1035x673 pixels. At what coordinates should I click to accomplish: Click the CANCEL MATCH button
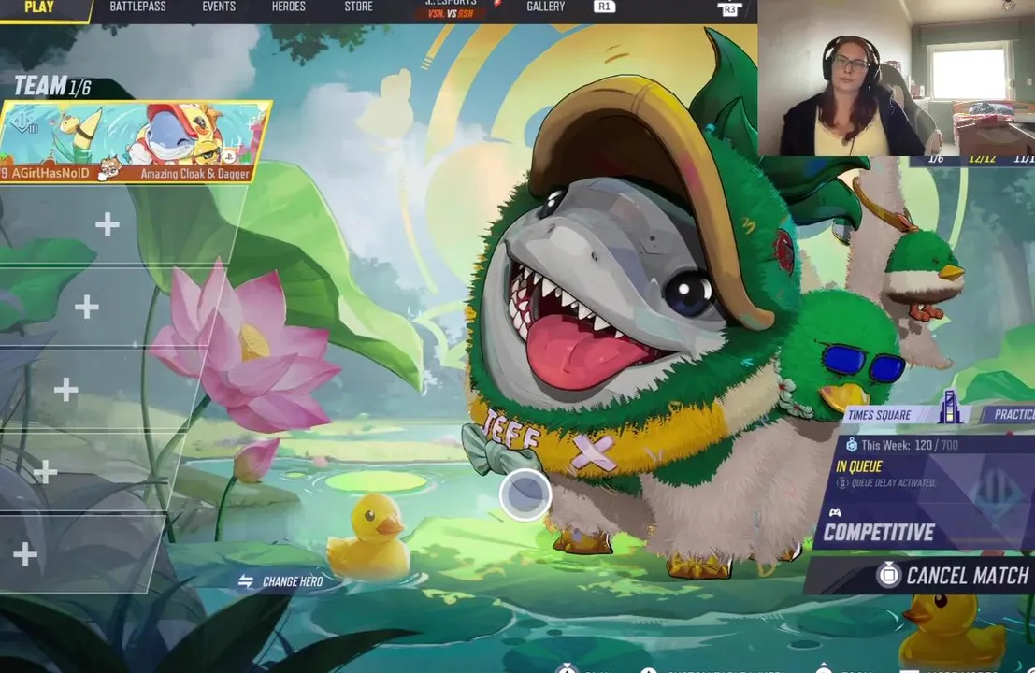(x=920, y=576)
